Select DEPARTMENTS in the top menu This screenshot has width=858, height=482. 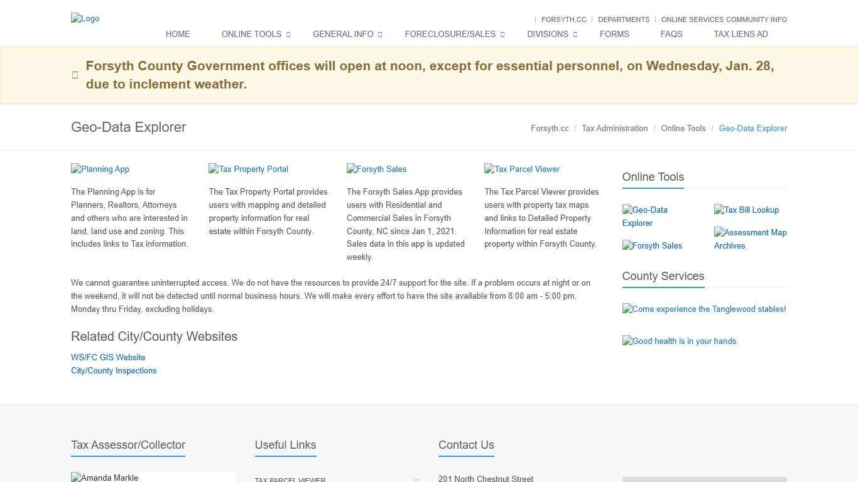coord(623,19)
